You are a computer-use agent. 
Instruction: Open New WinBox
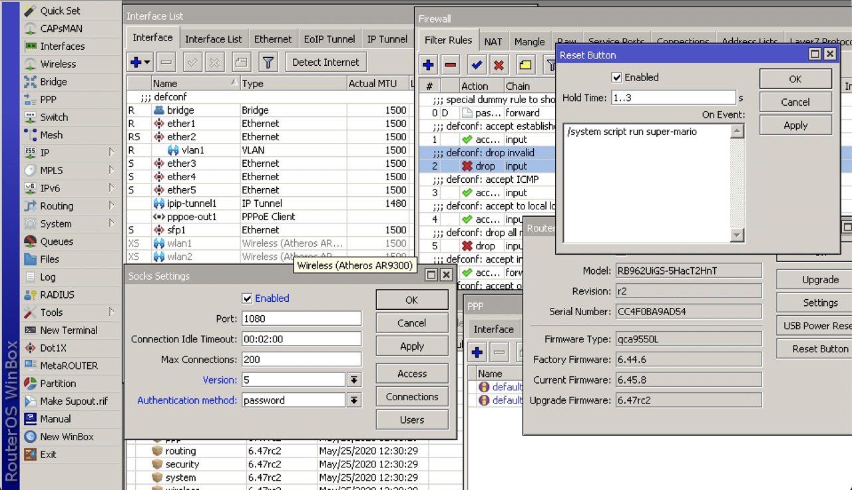tap(67, 437)
